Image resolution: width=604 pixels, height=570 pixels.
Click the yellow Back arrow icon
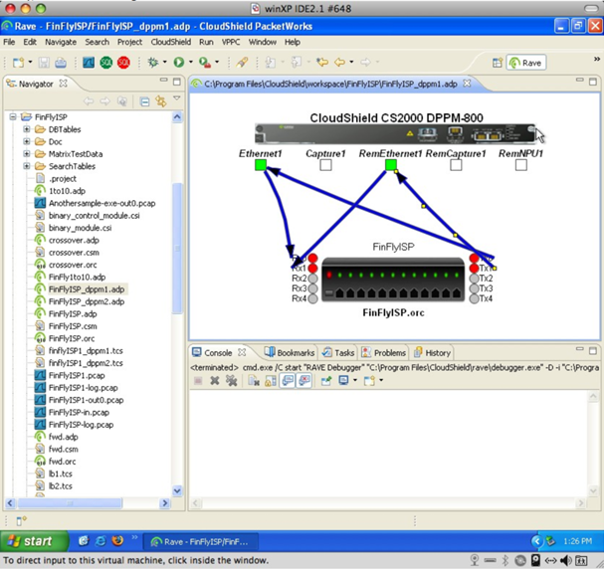[x=339, y=62]
